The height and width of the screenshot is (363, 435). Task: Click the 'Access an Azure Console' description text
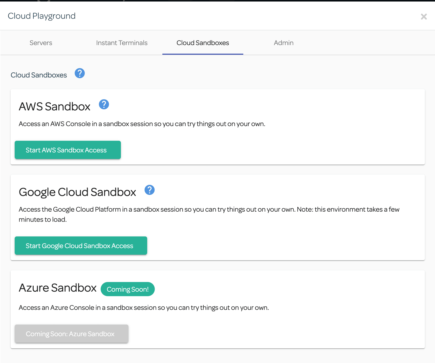click(144, 308)
